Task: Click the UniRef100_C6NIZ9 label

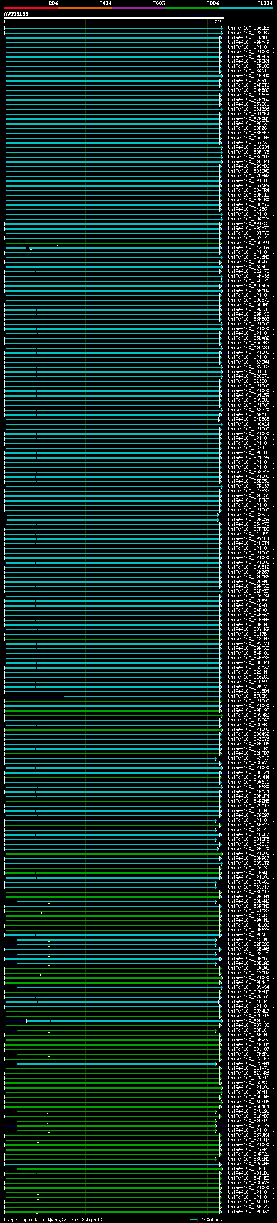Action: click(x=248, y=1207)
